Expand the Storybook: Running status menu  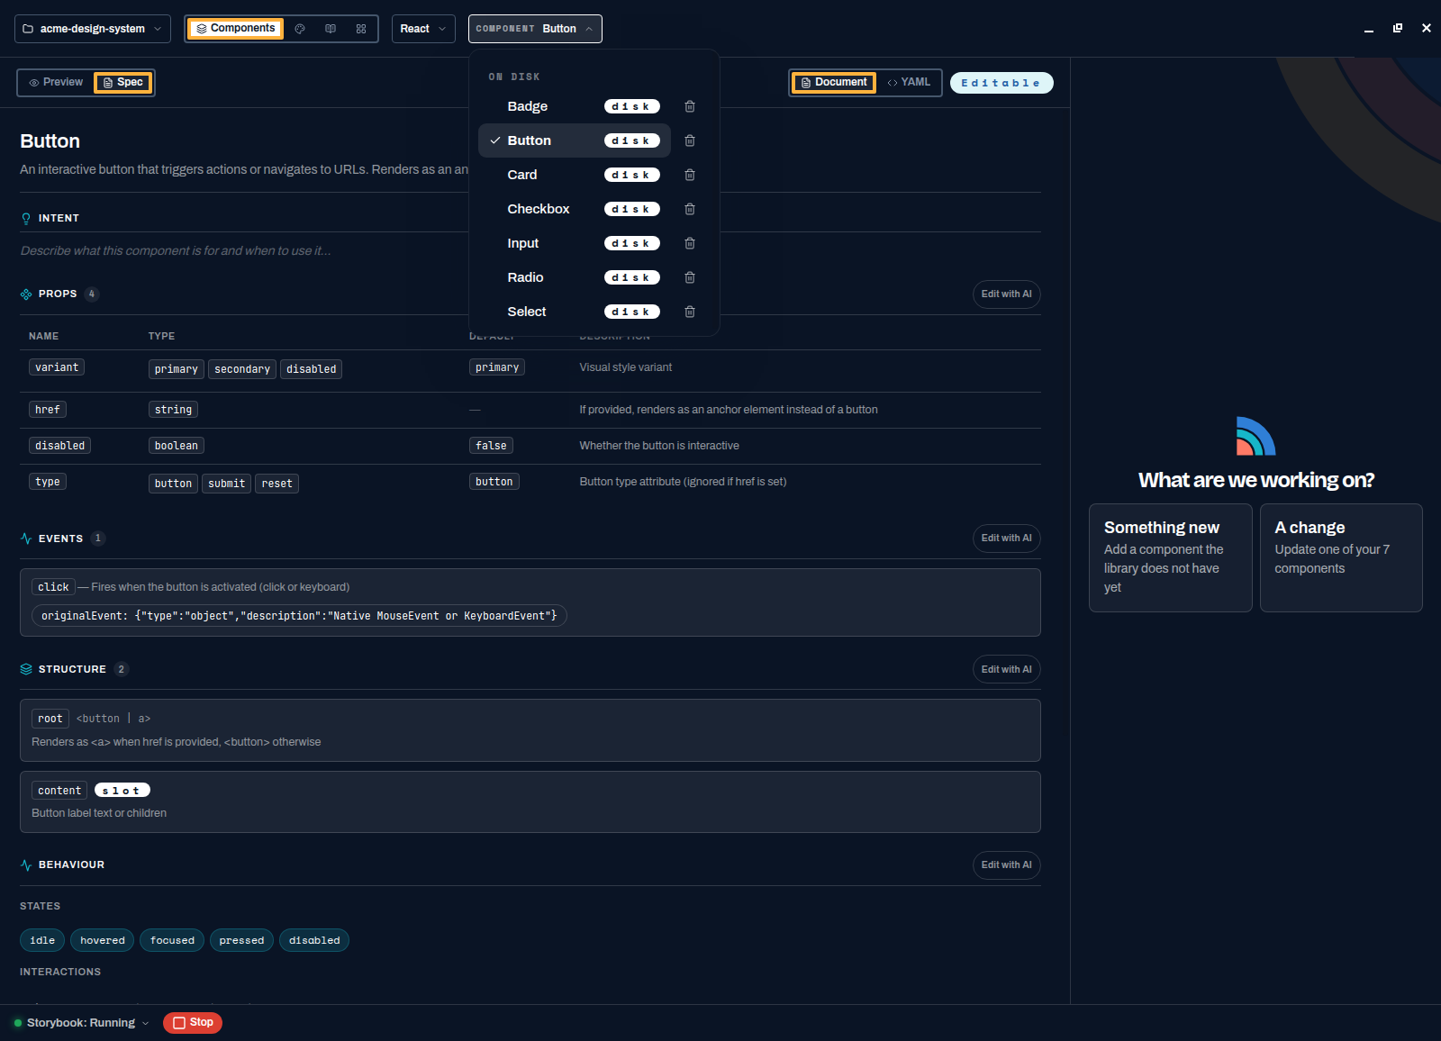[81, 1023]
